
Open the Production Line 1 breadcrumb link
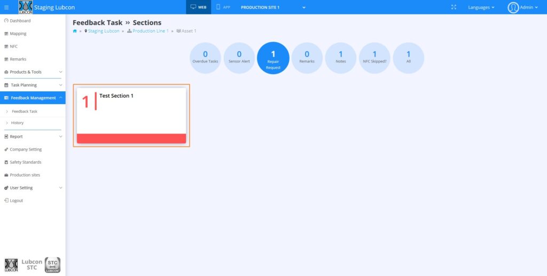pos(150,31)
